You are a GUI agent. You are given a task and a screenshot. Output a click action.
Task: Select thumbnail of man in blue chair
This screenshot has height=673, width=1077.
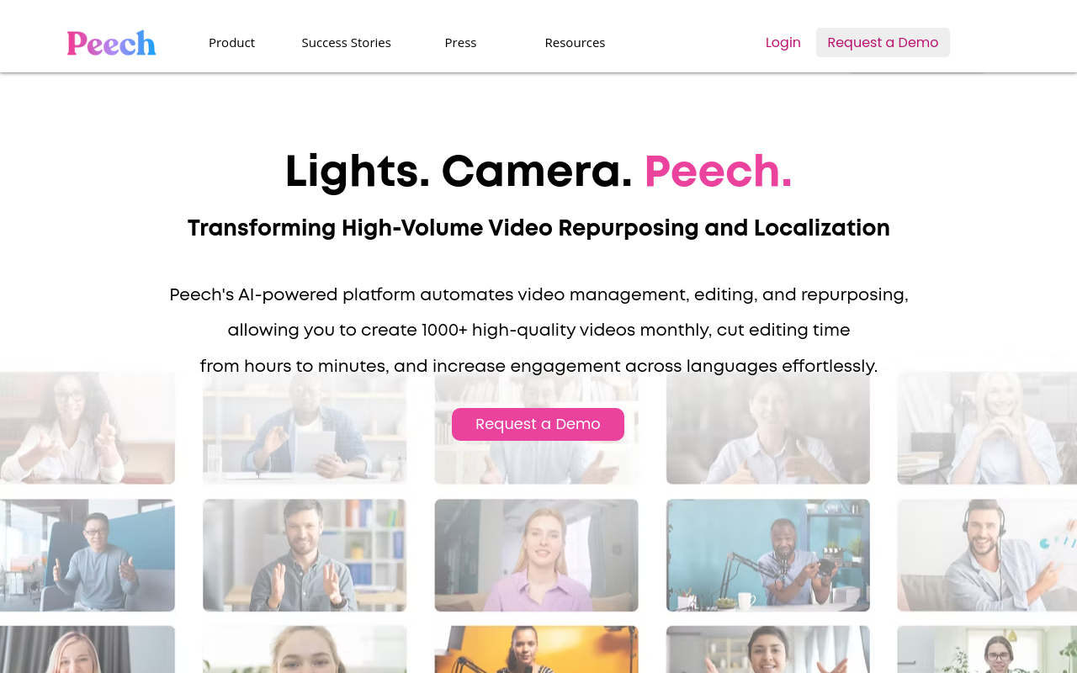tap(88, 555)
